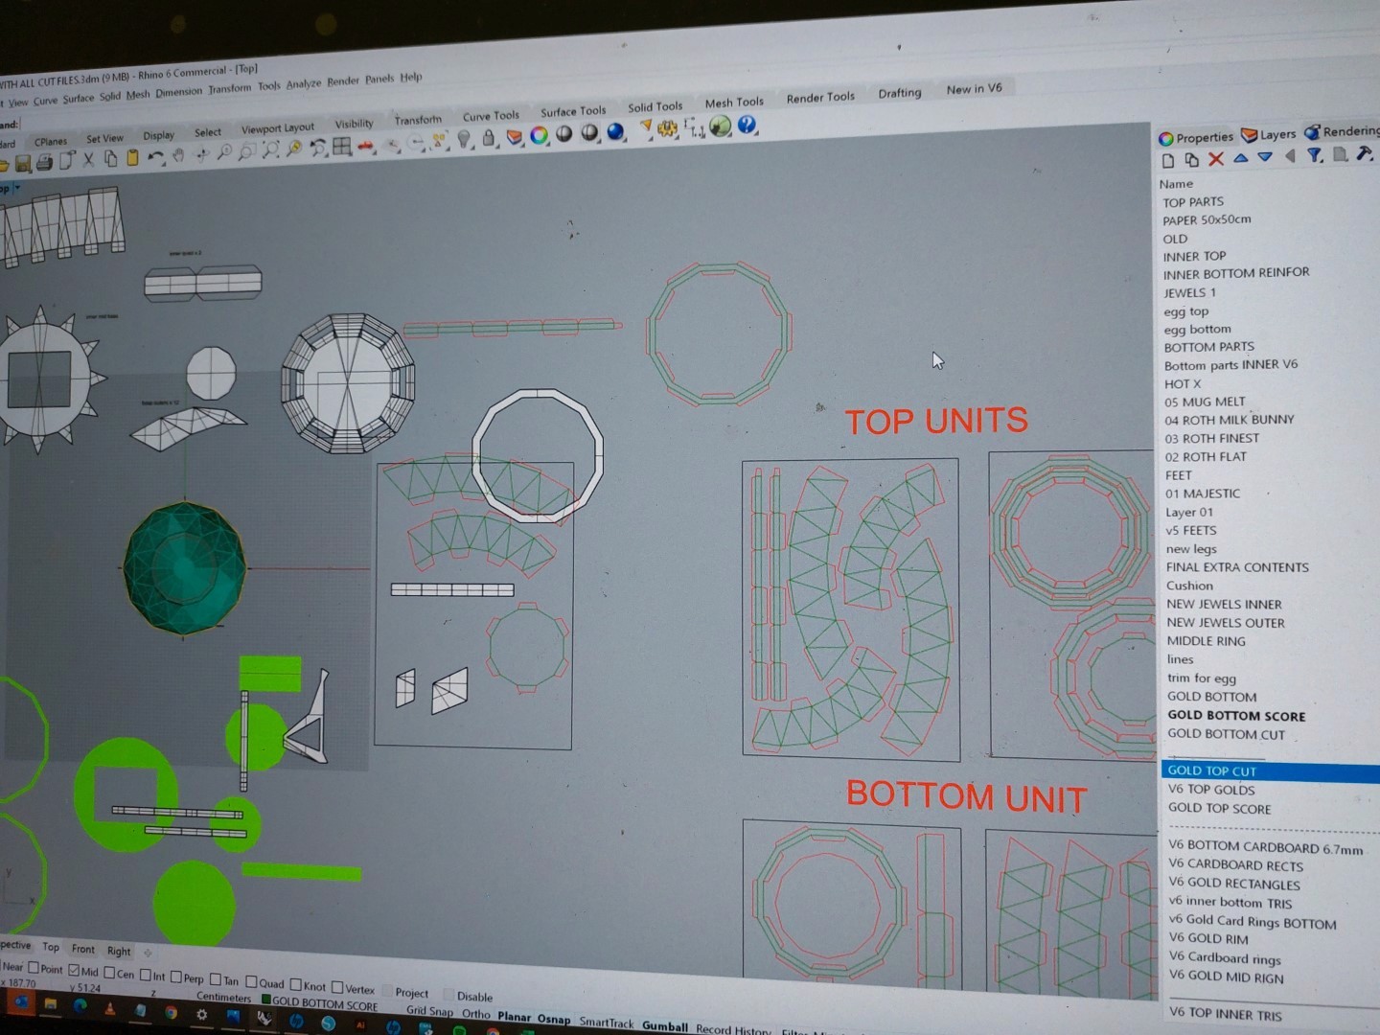Open the Options gear icon in the toolbar
Viewport: 1380px width, 1035px height.
pos(668,128)
